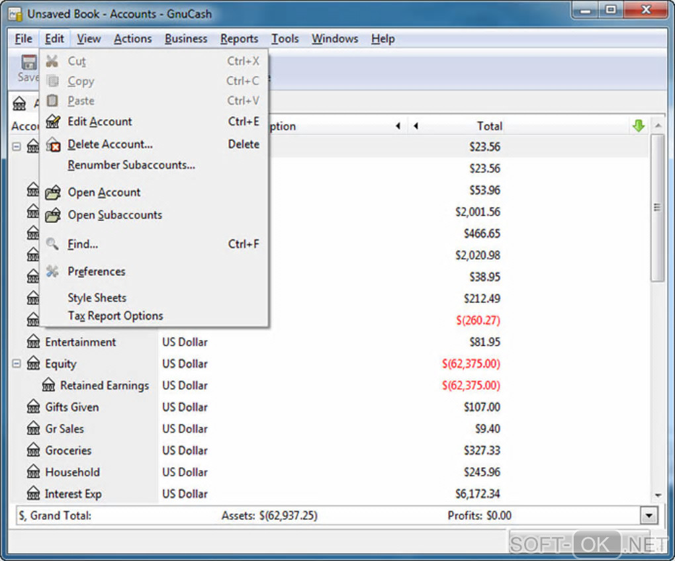Click the Paste clipboard icon
The width and height of the screenshot is (675, 561).
pyautogui.click(x=52, y=101)
